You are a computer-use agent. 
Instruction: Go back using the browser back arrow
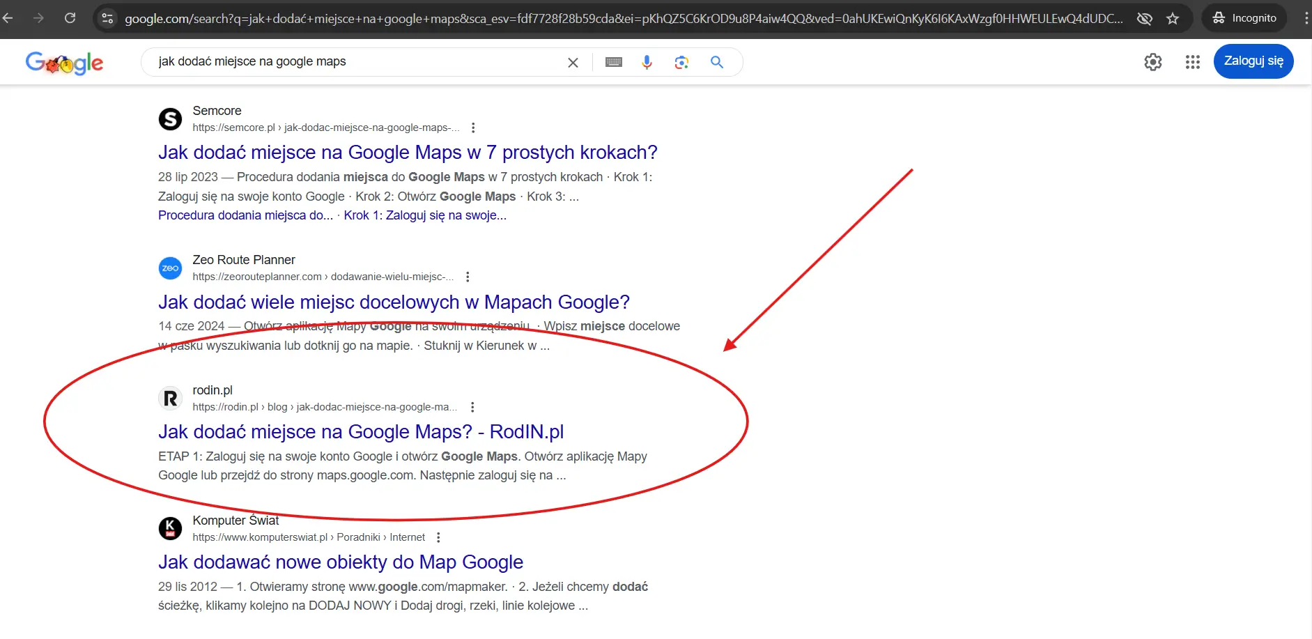click(8, 18)
